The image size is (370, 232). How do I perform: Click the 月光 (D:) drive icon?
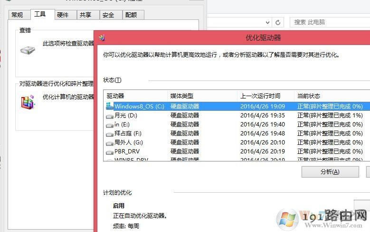pos(110,116)
